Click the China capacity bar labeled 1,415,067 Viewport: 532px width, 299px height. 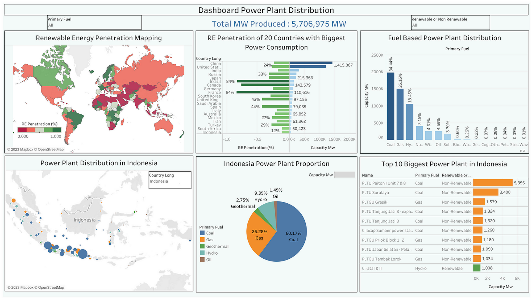point(311,63)
